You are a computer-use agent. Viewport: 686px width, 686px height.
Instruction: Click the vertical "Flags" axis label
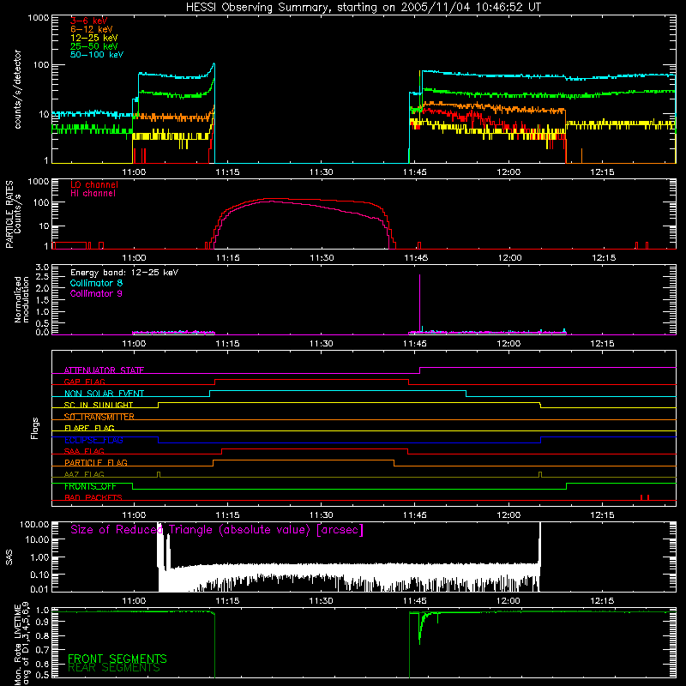click(35, 428)
